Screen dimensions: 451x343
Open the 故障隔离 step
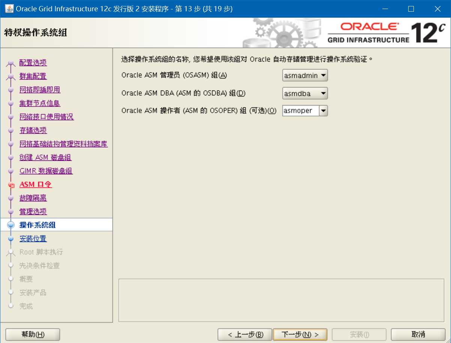coord(33,198)
